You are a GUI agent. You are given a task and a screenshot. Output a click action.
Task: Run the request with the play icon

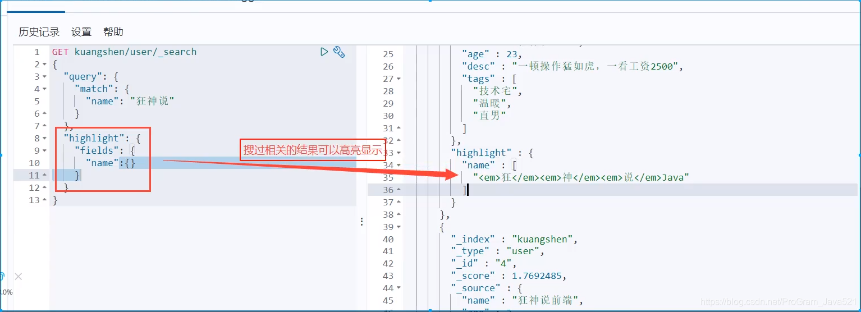324,52
